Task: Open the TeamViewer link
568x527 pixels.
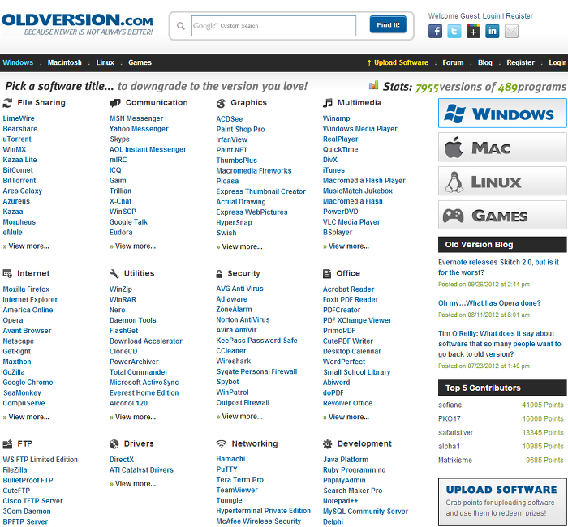Action: [237, 490]
